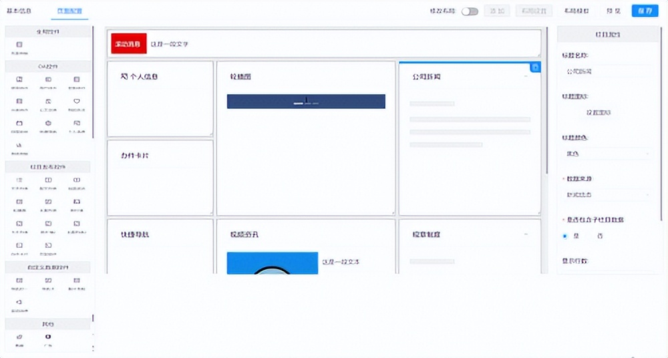This screenshot has height=358, width=668.
Task: Select the 快捷导航 card
Action: (160, 246)
